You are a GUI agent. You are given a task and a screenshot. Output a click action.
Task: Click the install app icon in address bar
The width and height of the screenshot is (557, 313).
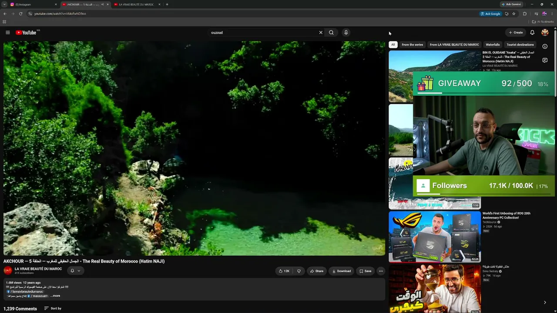click(507, 13)
